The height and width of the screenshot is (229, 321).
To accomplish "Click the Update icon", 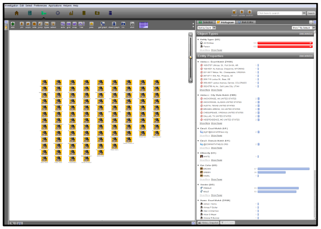I will click(242, 12).
